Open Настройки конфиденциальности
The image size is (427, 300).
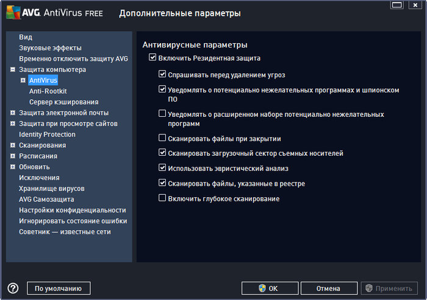point(73,211)
